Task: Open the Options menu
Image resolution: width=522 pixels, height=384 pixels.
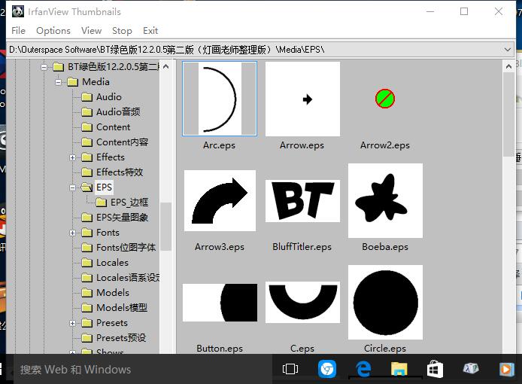Action: [53, 31]
